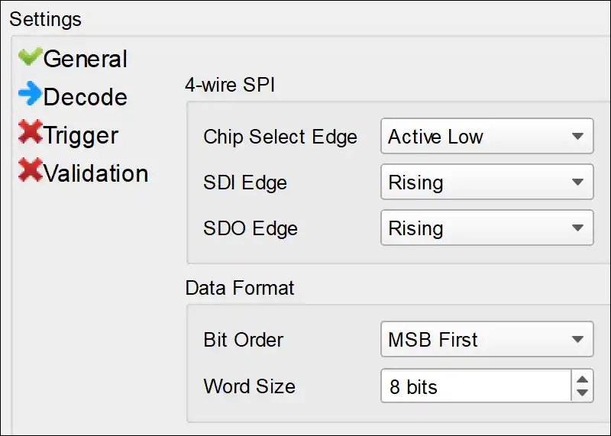Expand the SDO Edge combo box
The height and width of the screenshot is (436, 611).
coord(487,229)
